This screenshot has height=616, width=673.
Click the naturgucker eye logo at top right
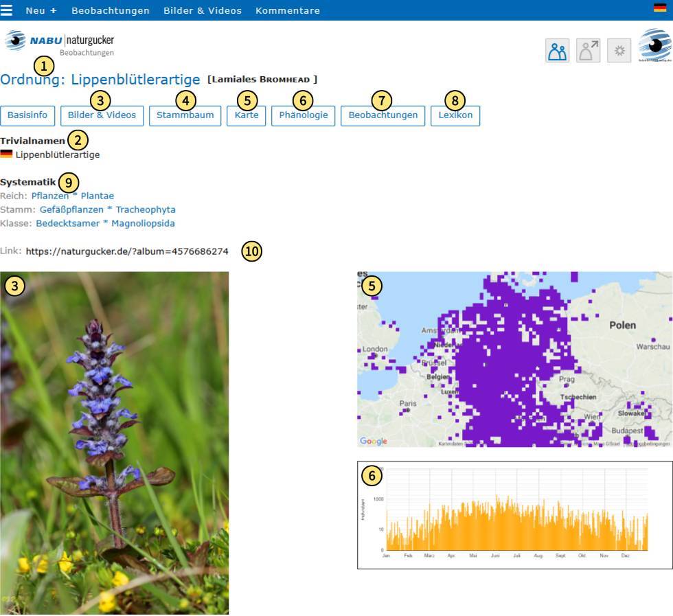pos(655,45)
